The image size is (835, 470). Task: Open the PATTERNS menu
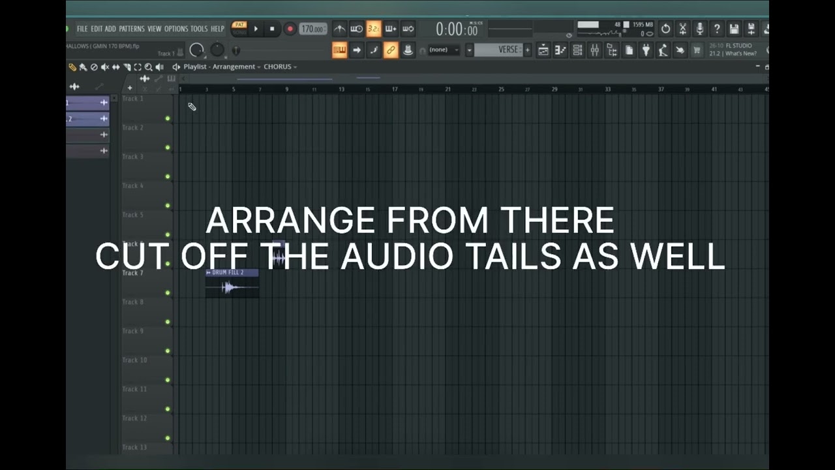132,29
